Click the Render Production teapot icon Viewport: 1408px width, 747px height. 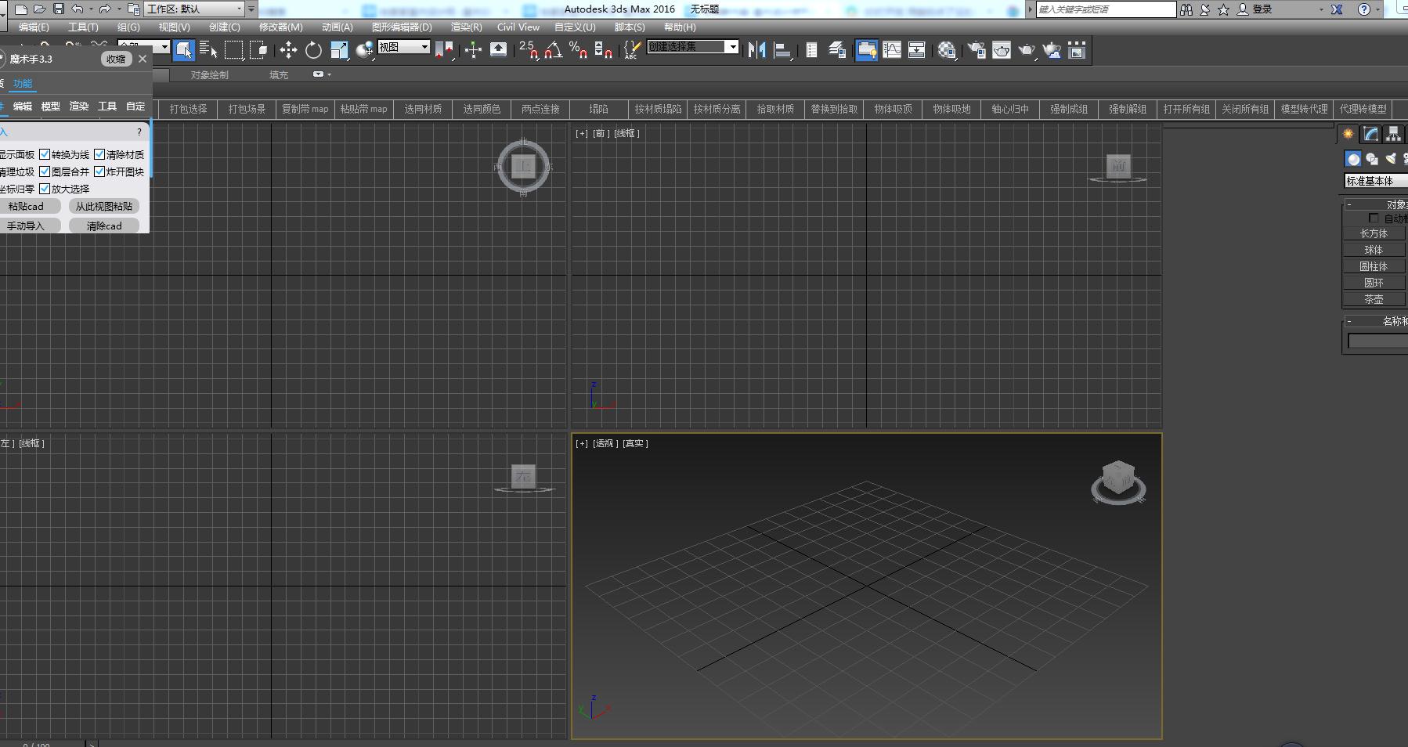1027,50
